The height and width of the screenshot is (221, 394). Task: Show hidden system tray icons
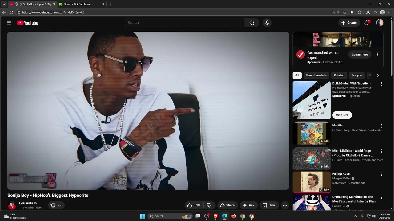356,216
